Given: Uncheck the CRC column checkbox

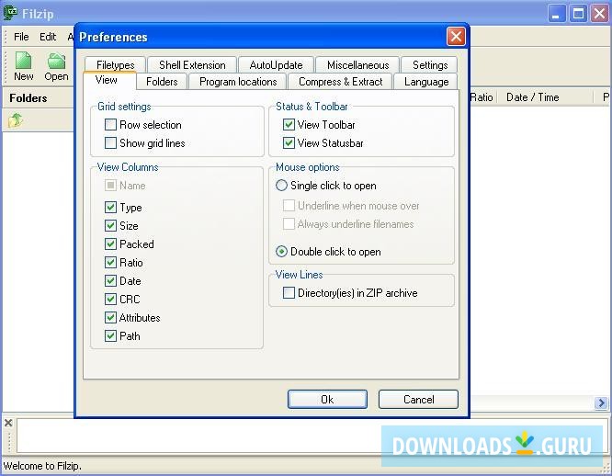Looking at the screenshot, I should 110,299.
